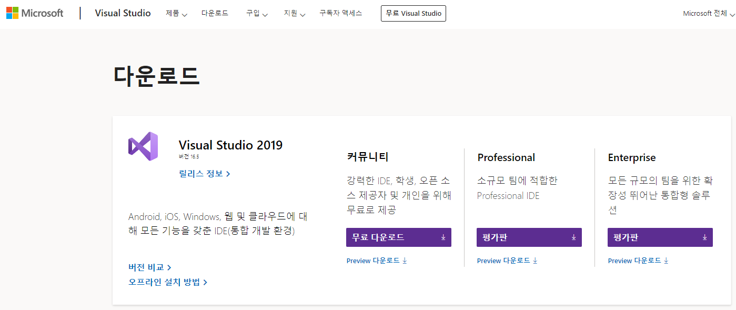Click the download arrow on Professional 평가판 button

click(573, 237)
